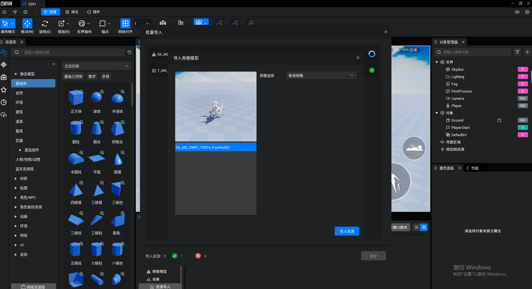Switch to the 属性面板 properties tab

(x=446, y=168)
